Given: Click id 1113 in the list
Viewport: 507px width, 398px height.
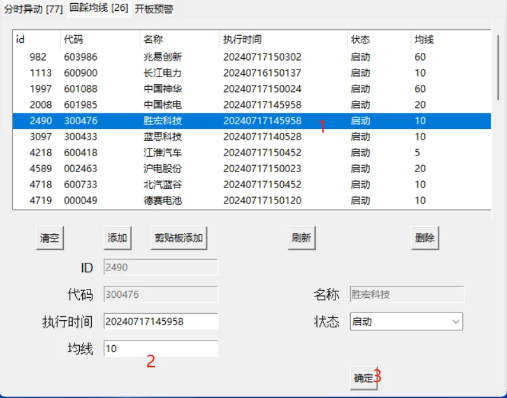Looking at the screenshot, I should point(40,73).
